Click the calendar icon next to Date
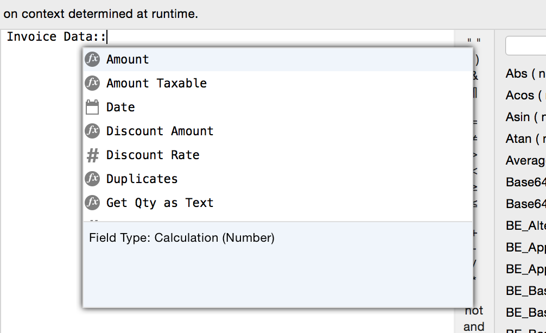The height and width of the screenshot is (333, 546). pyautogui.click(x=92, y=107)
